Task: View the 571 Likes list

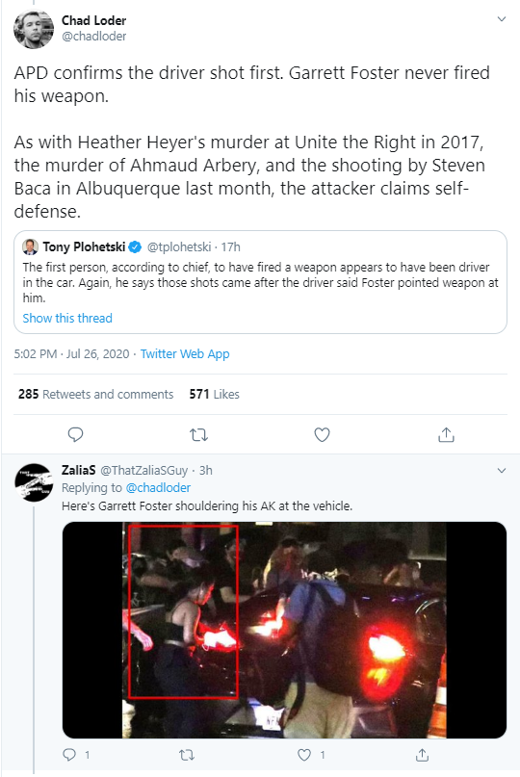Action: (x=214, y=394)
